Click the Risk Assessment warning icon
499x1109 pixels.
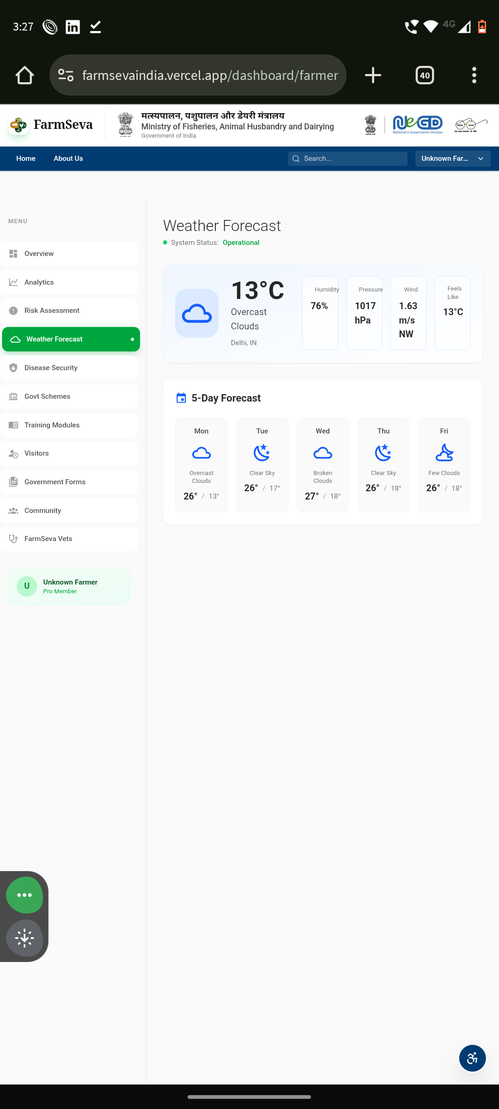(13, 311)
